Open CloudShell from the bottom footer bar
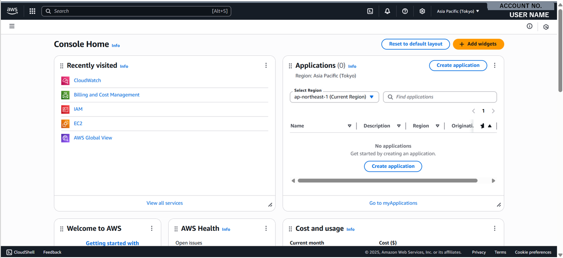Viewport: 563px width, 258px height. pyautogui.click(x=20, y=252)
